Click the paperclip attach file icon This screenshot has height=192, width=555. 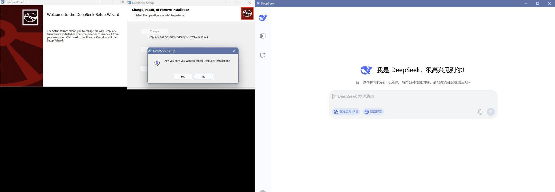click(480, 112)
